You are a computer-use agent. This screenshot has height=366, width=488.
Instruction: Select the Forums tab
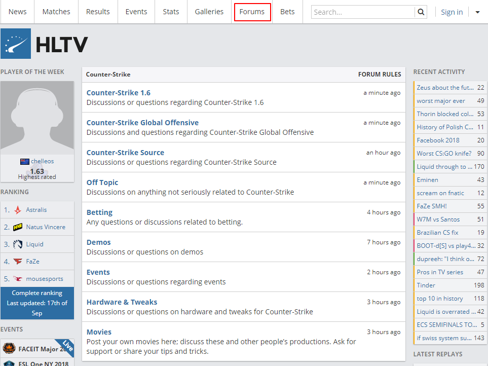(252, 12)
